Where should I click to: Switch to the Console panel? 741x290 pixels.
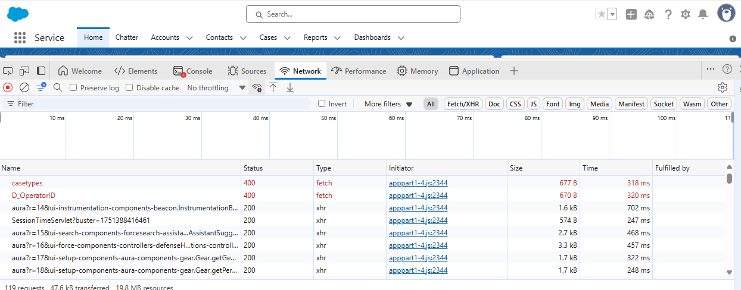click(192, 71)
